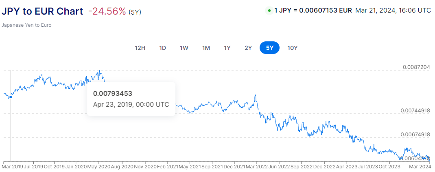Click the tooltip showing 0.00793453

[131, 99]
